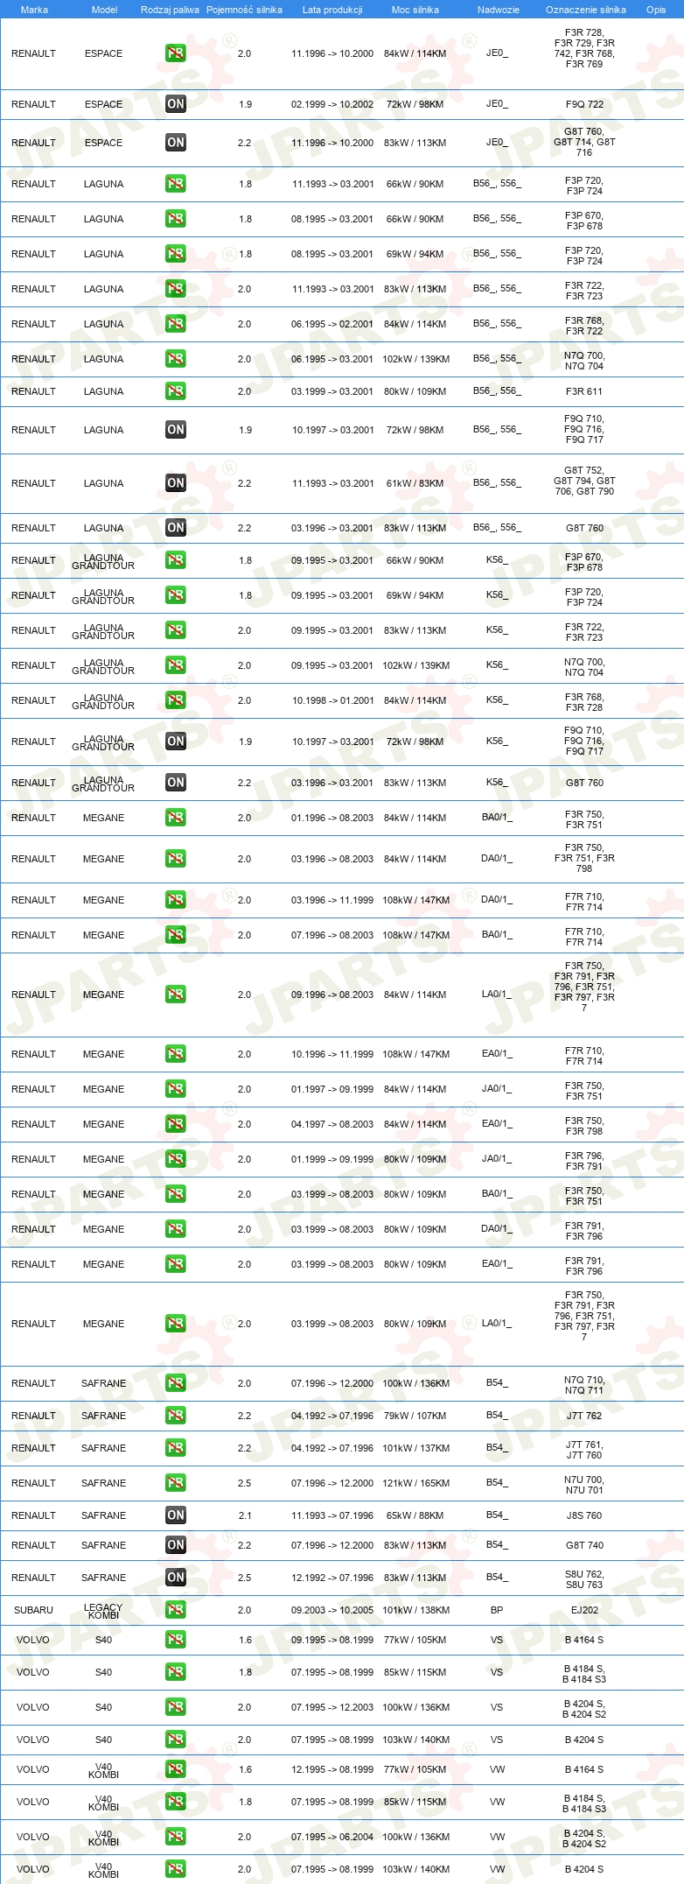Click the date range 07.1995 -> 06.2004
Viewport: 684px width, 1884px height.
point(332,1837)
